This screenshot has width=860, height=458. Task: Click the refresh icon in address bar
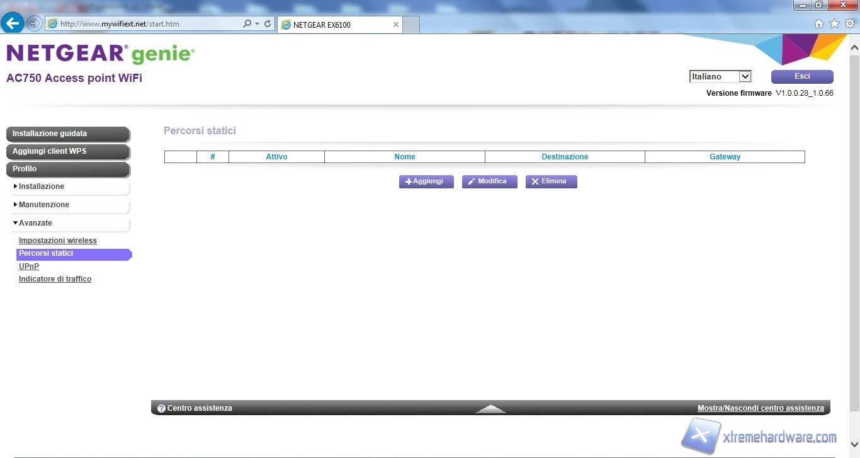tap(268, 24)
